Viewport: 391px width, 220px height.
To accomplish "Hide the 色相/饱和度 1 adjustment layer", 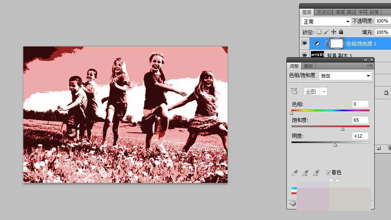I will pos(304,43).
